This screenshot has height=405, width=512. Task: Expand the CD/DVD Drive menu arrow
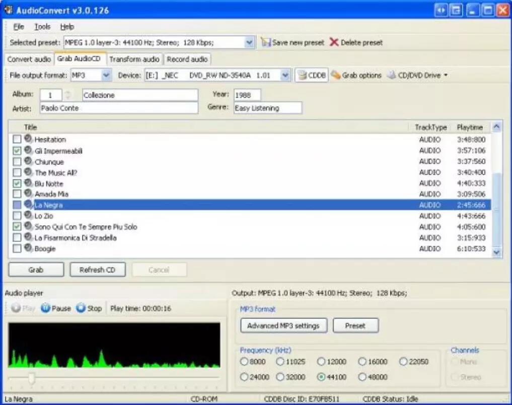pyautogui.click(x=446, y=76)
